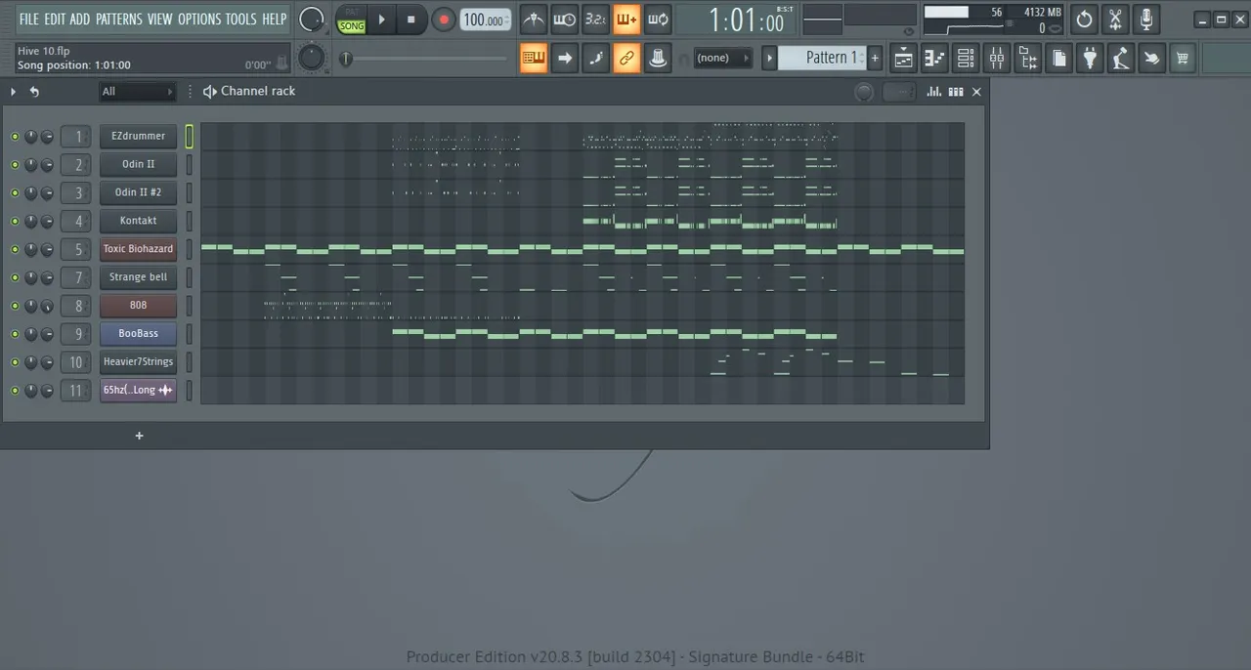The width and height of the screenshot is (1251, 670).
Task: Click the one-click recording microphone icon
Action: pos(1146,19)
